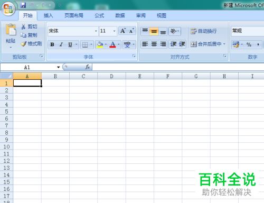Viewport: 264px width, 203px height.
Task: Open the phonetic guide (wén) tool
Action: coord(127,44)
